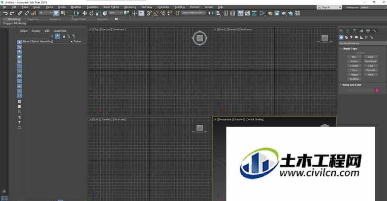Open Create Selection Set dropdown
387x201 pixels.
tap(193, 13)
